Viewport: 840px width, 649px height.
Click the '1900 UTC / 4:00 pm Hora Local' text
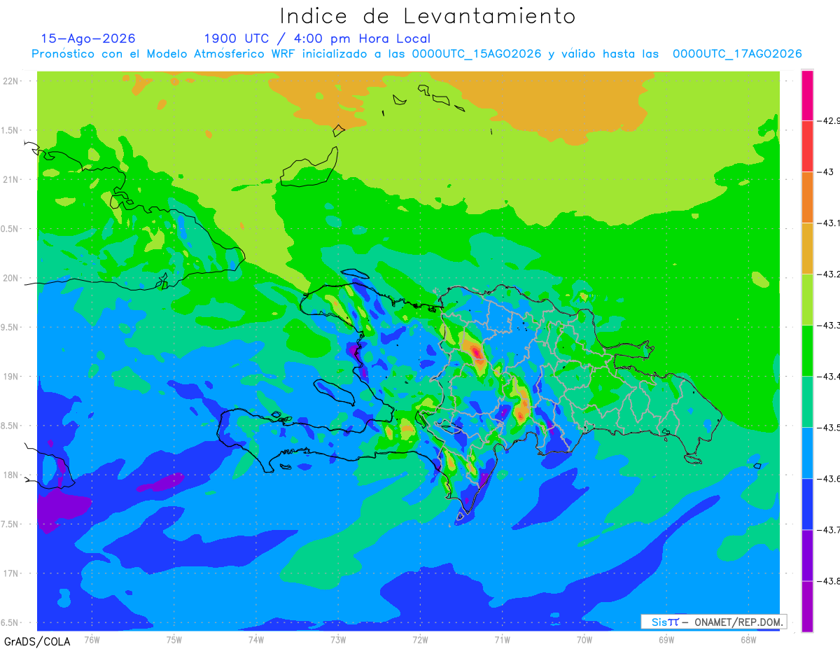(x=317, y=39)
